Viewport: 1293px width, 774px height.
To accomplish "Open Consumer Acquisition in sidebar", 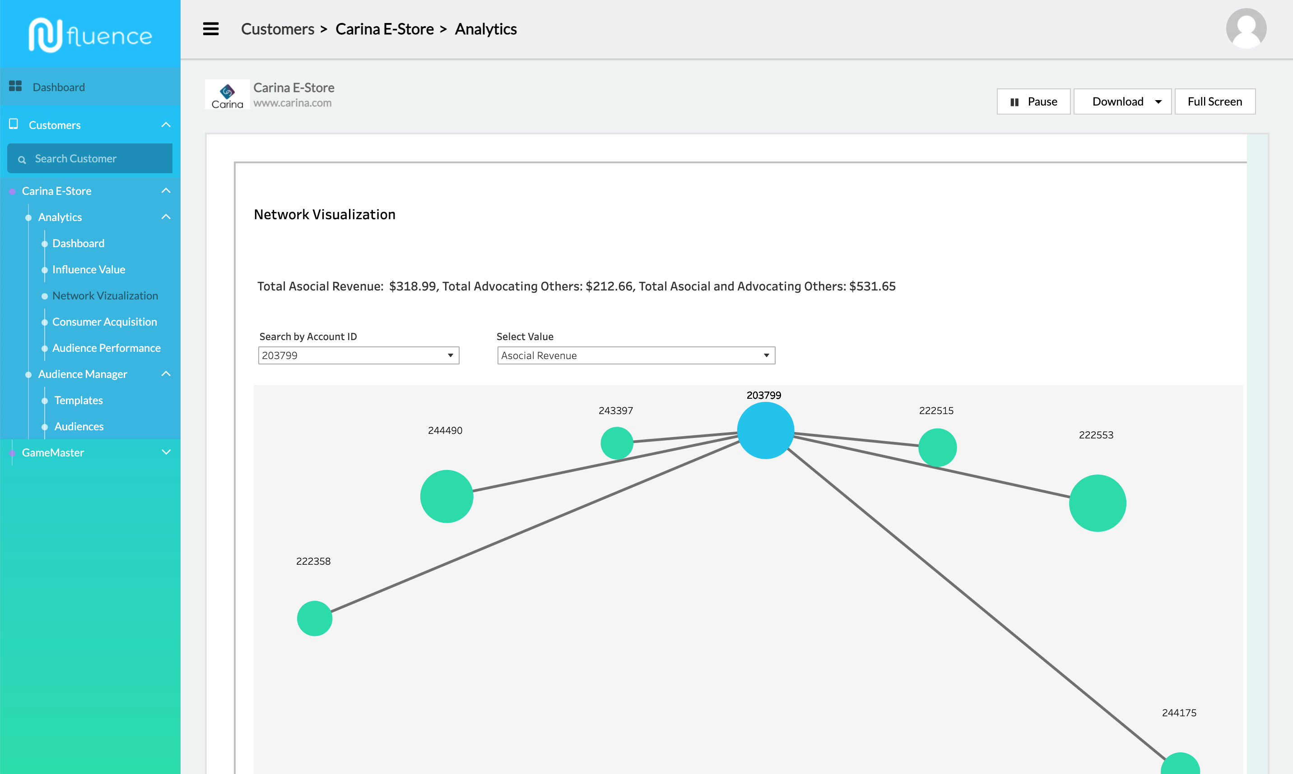I will click(x=104, y=322).
